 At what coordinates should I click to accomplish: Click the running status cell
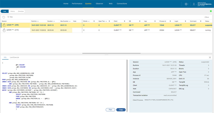point(208,30)
